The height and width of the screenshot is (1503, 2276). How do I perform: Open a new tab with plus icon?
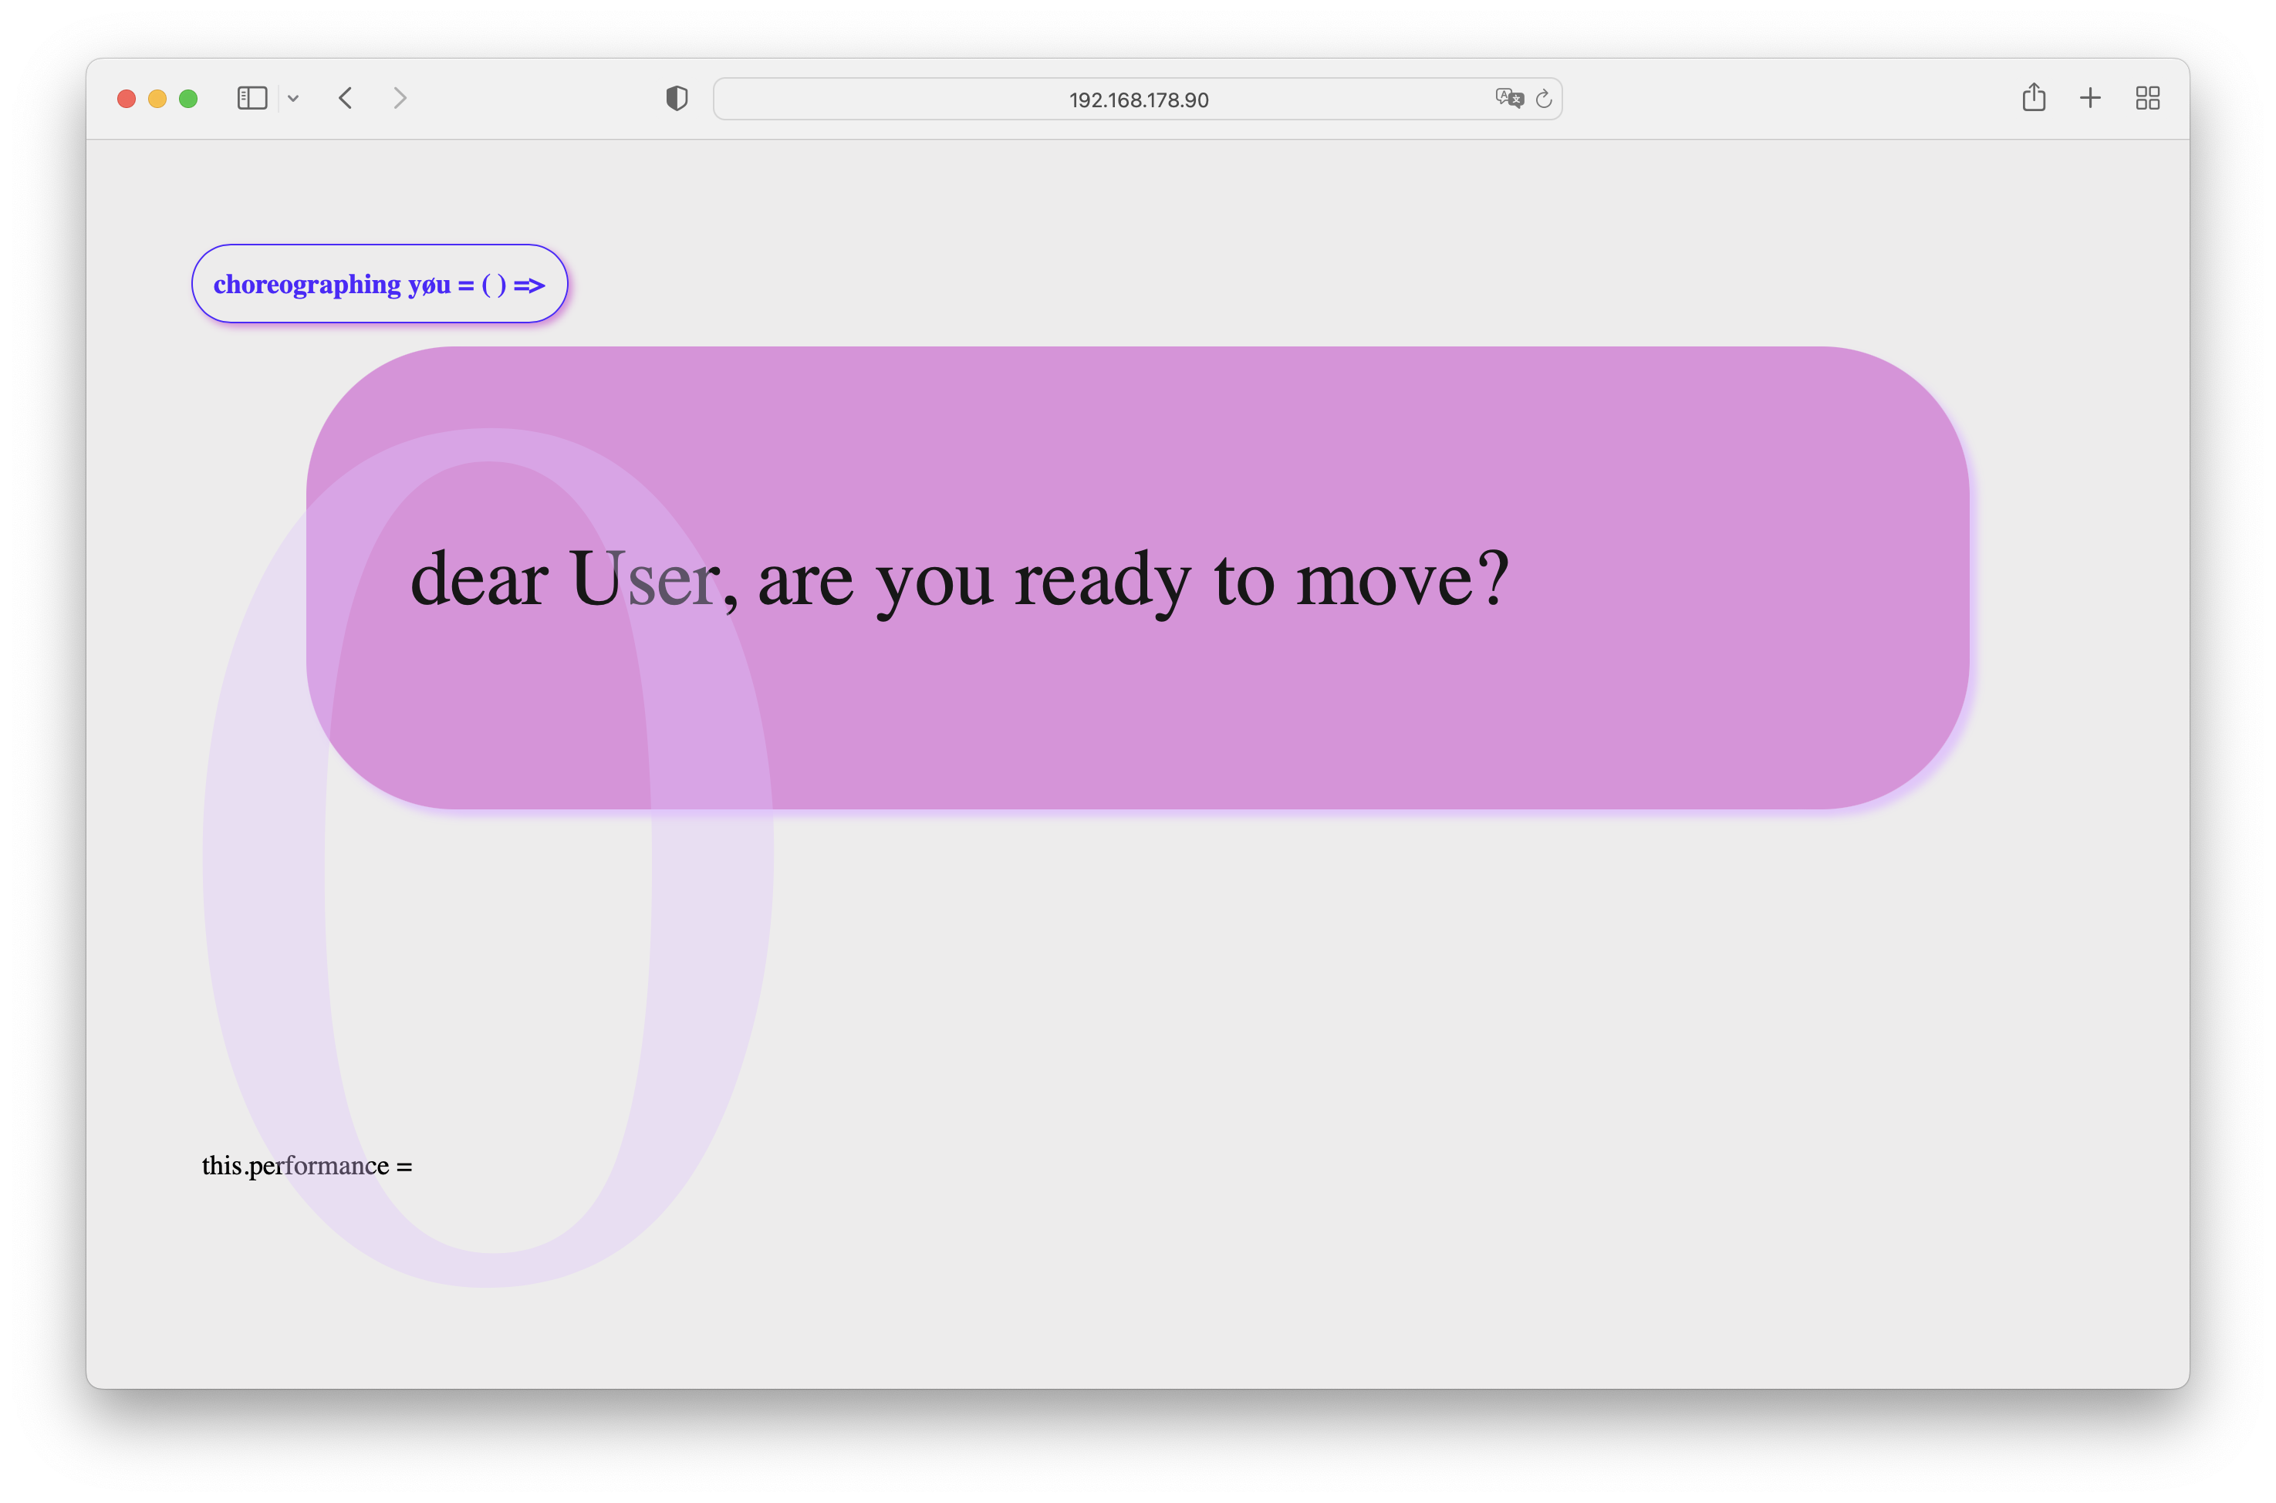pyautogui.click(x=2090, y=98)
